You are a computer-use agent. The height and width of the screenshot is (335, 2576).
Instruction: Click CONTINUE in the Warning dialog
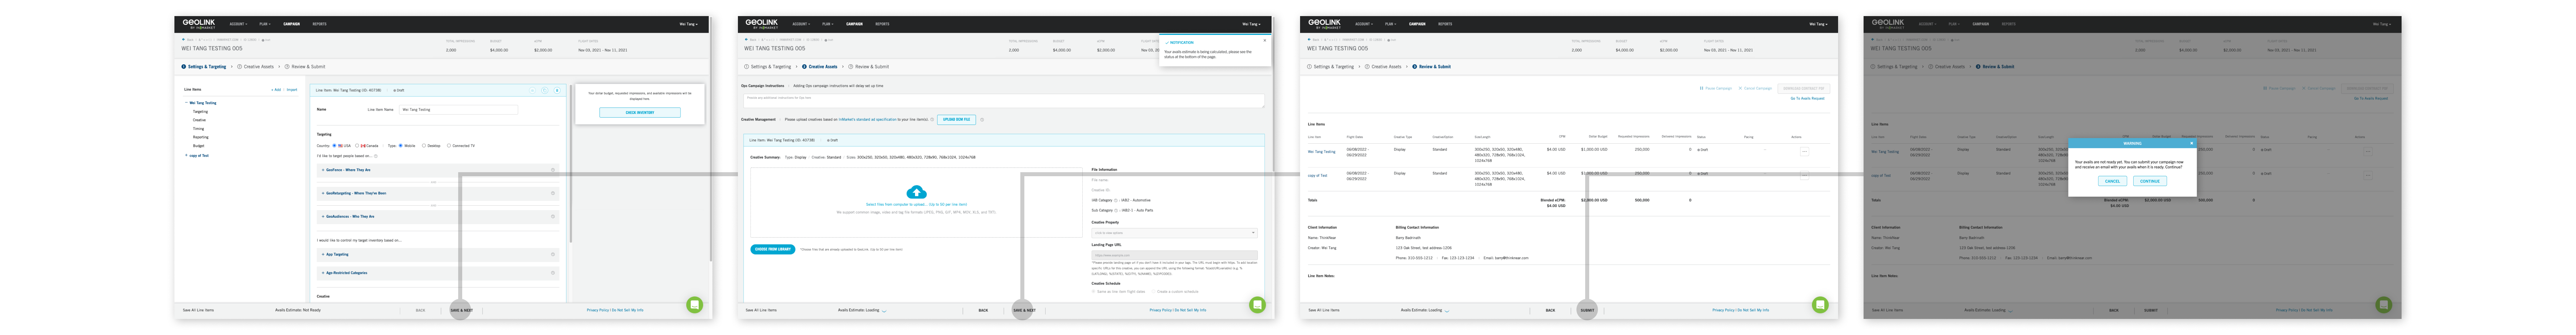pyautogui.click(x=2150, y=181)
